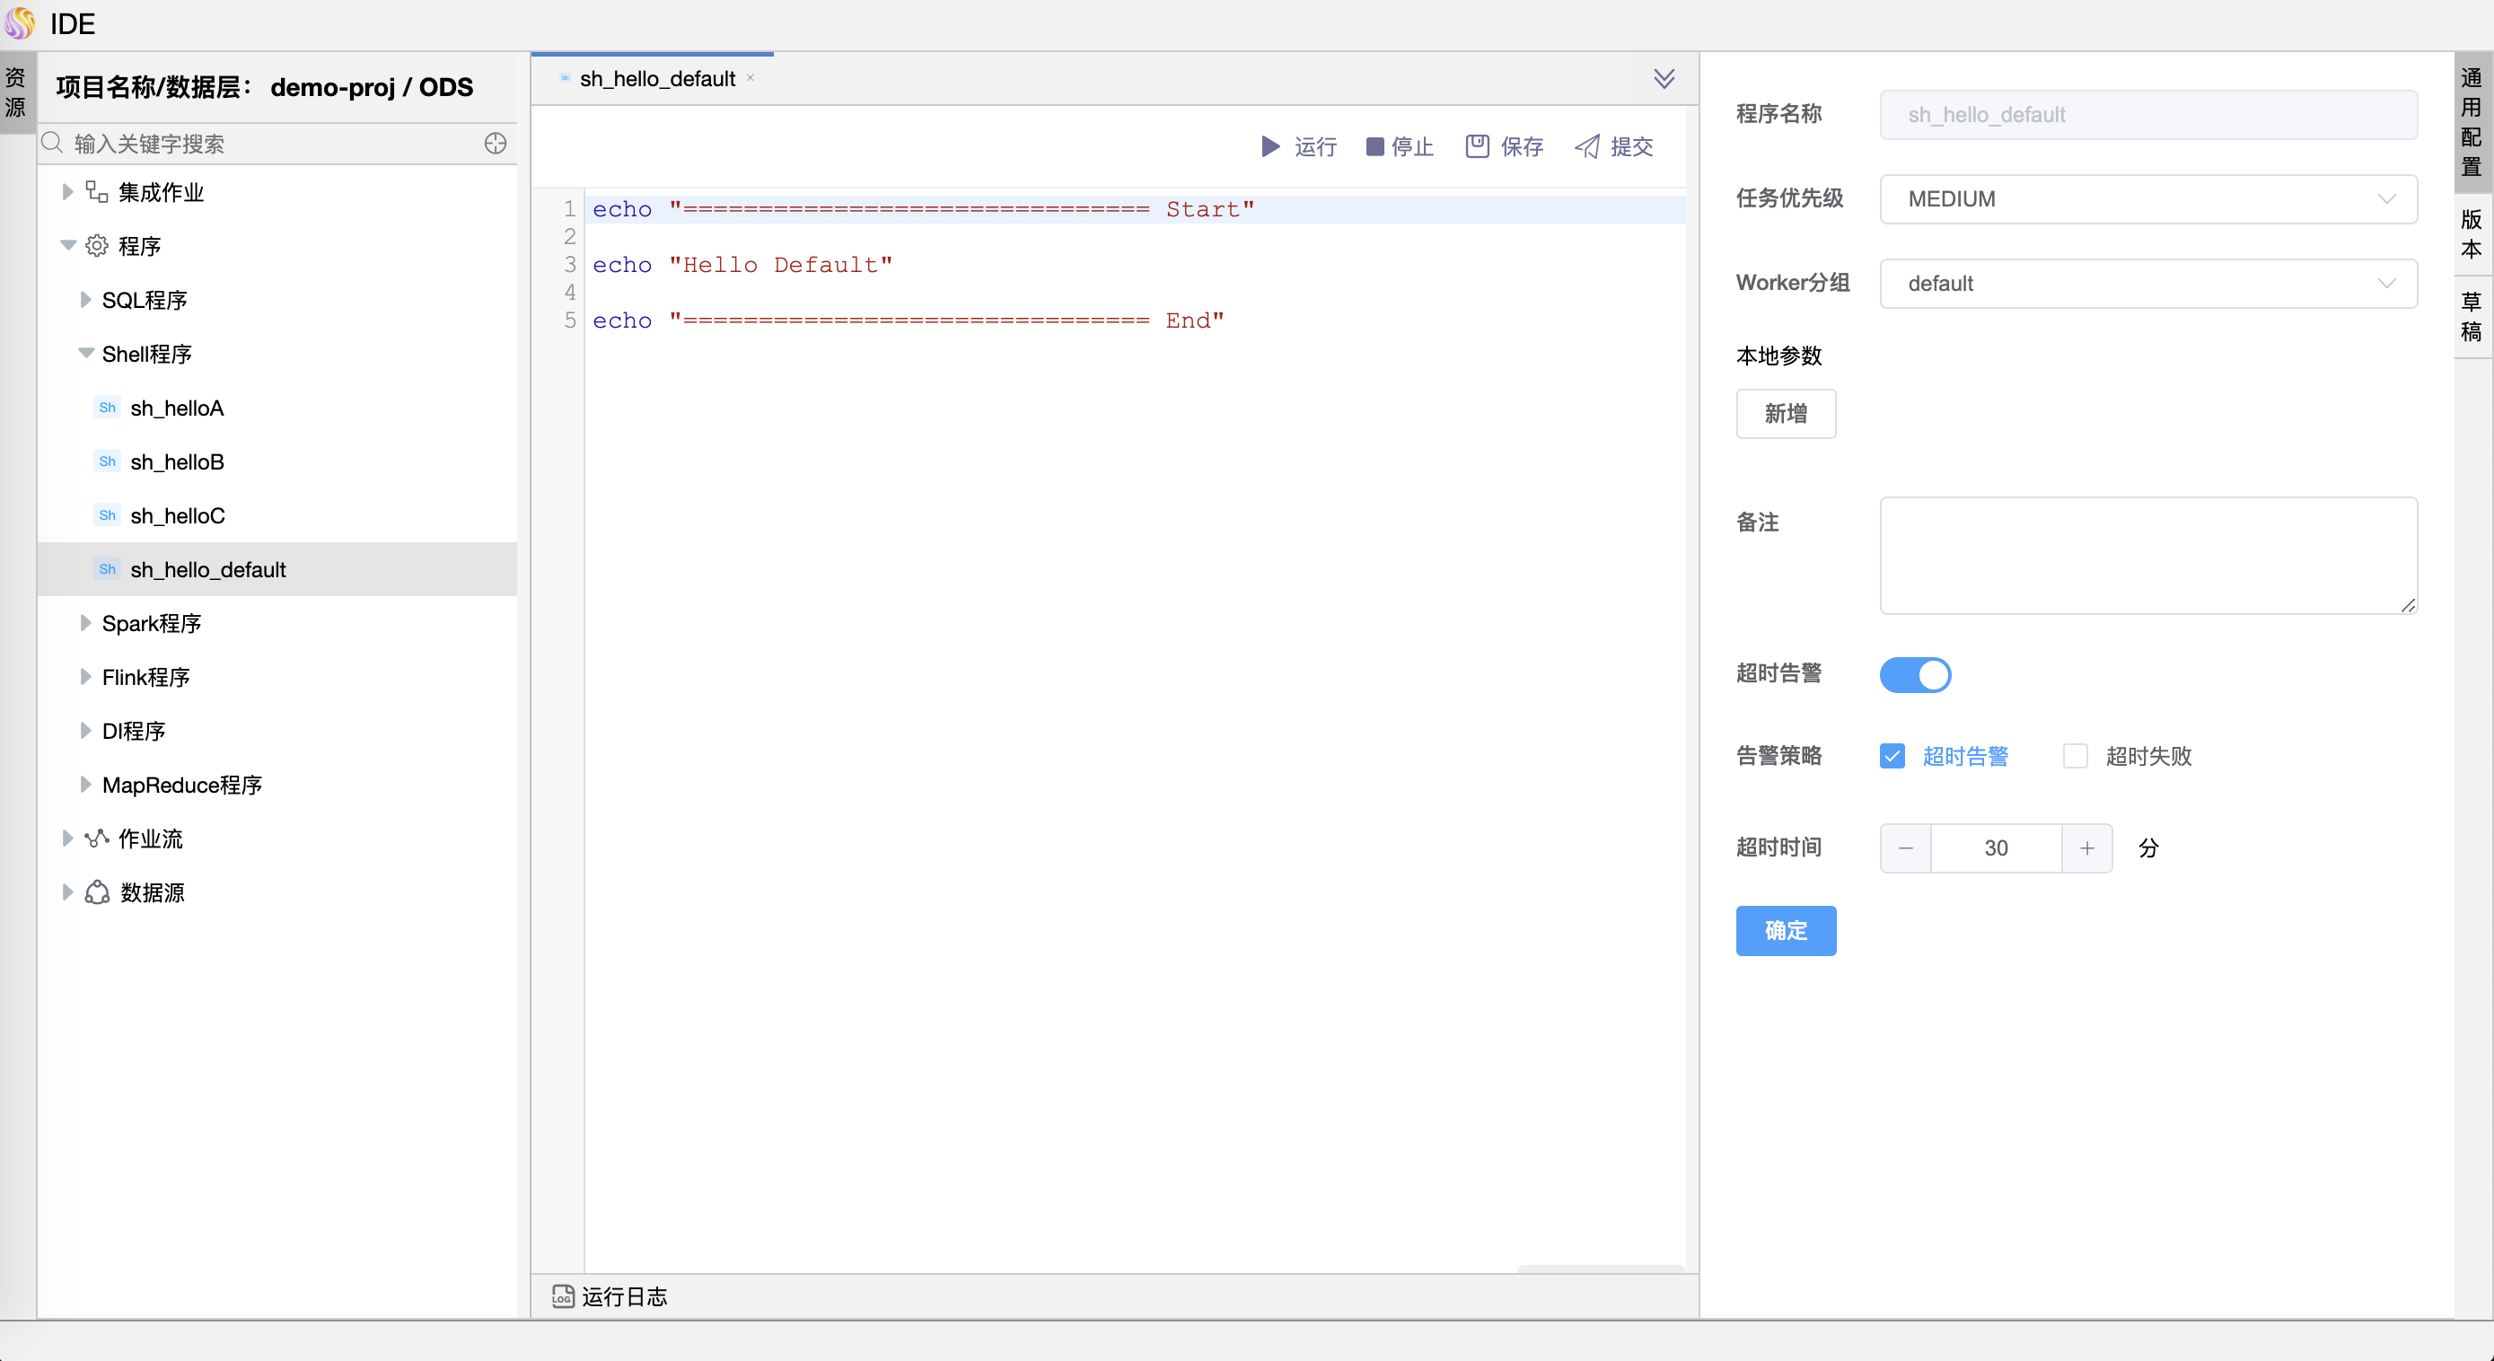Click the locate target icon beside search
Viewport: 2494px width, 1361px height.
tap(495, 144)
